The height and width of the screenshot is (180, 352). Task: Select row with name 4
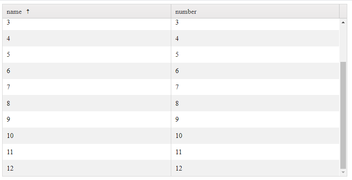coord(86,39)
